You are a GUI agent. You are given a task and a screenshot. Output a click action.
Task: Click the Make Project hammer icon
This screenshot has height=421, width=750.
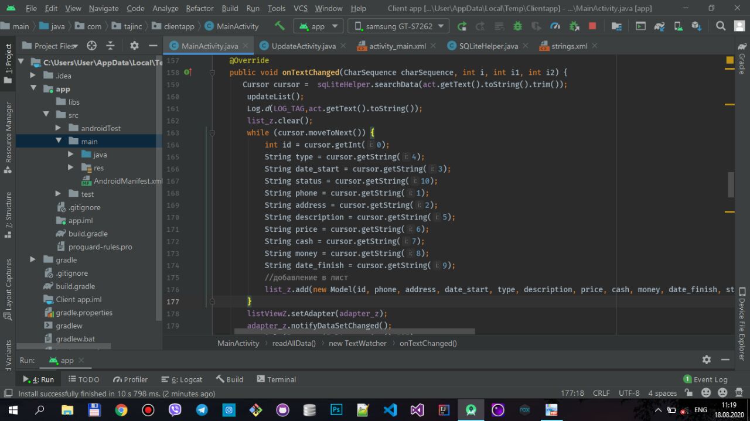[279, 26]
